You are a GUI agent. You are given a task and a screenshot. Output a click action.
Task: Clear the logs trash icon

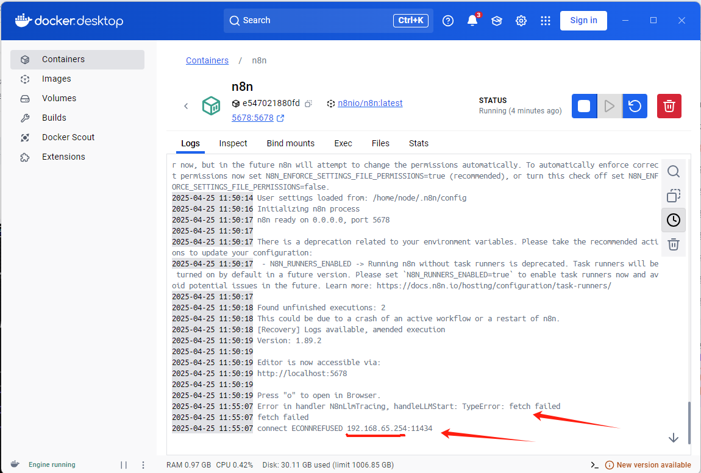pyautogui.click(x=674, y=244)
